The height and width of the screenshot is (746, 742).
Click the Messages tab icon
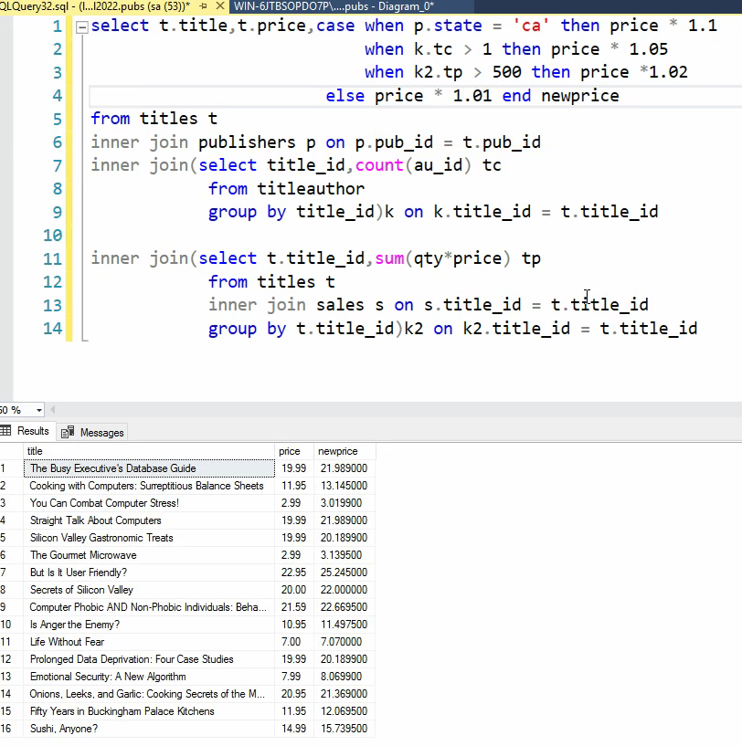(x=68, y=432)
